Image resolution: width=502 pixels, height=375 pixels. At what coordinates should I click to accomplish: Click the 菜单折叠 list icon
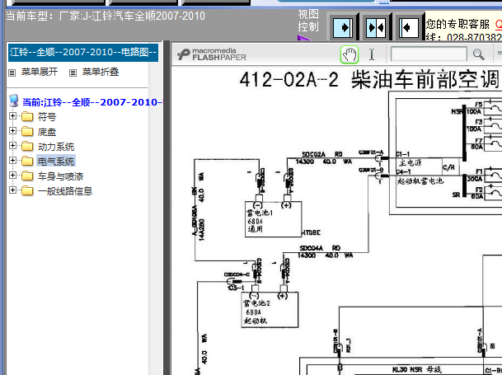[73, 73]
